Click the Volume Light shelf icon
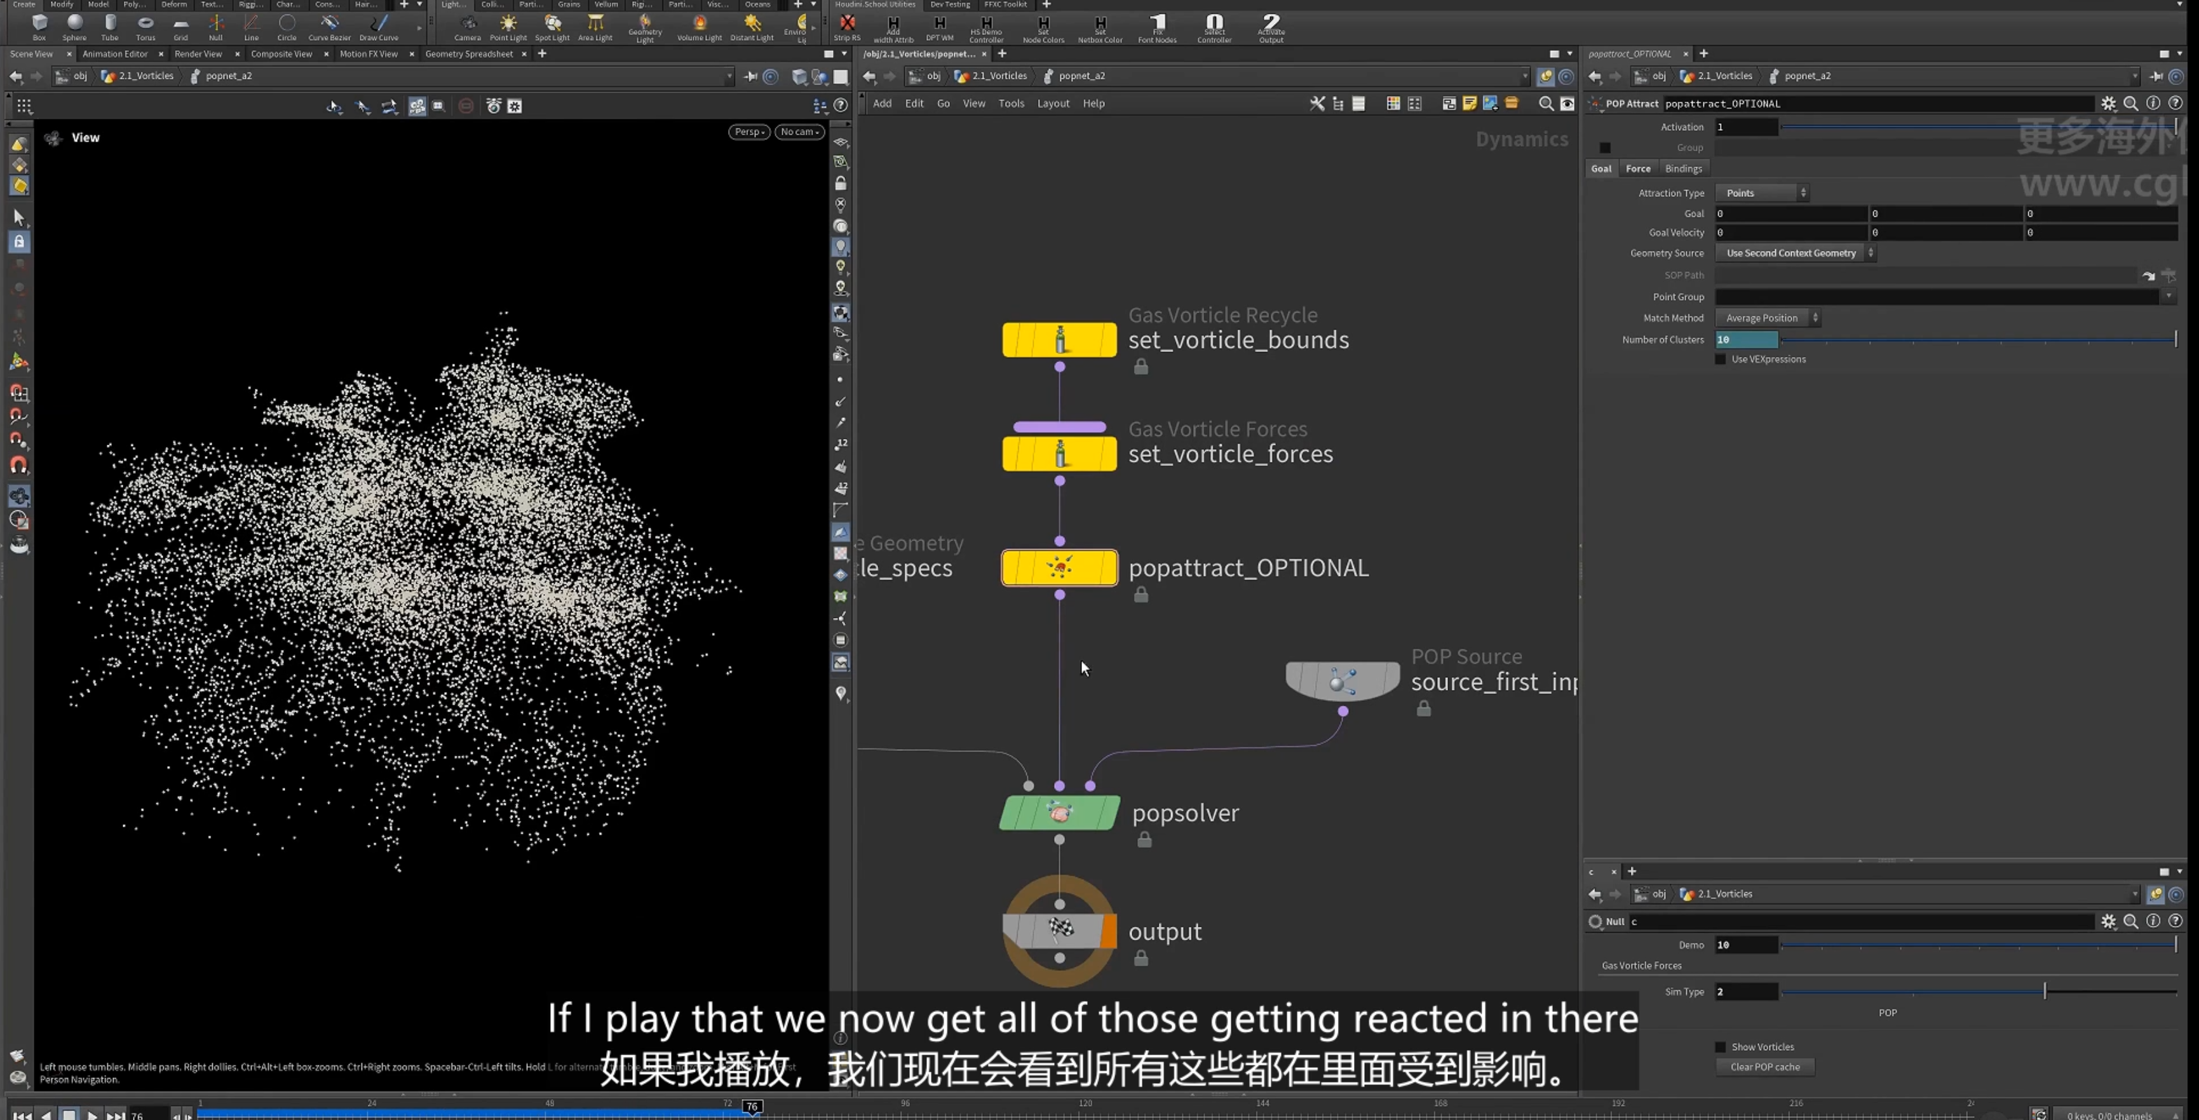 [x=699, y=27]
